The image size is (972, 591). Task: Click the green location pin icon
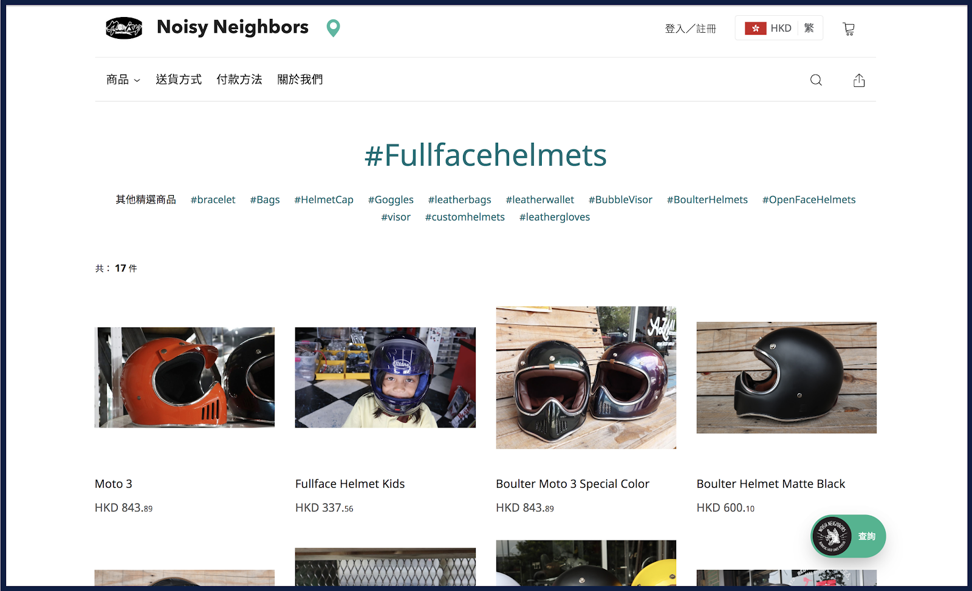pyautogui.click(x=333, y=28)
